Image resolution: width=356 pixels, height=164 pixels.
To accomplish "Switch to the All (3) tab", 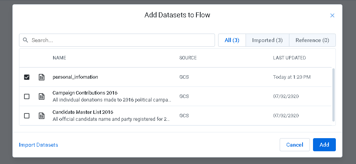I will pos(232,40).
